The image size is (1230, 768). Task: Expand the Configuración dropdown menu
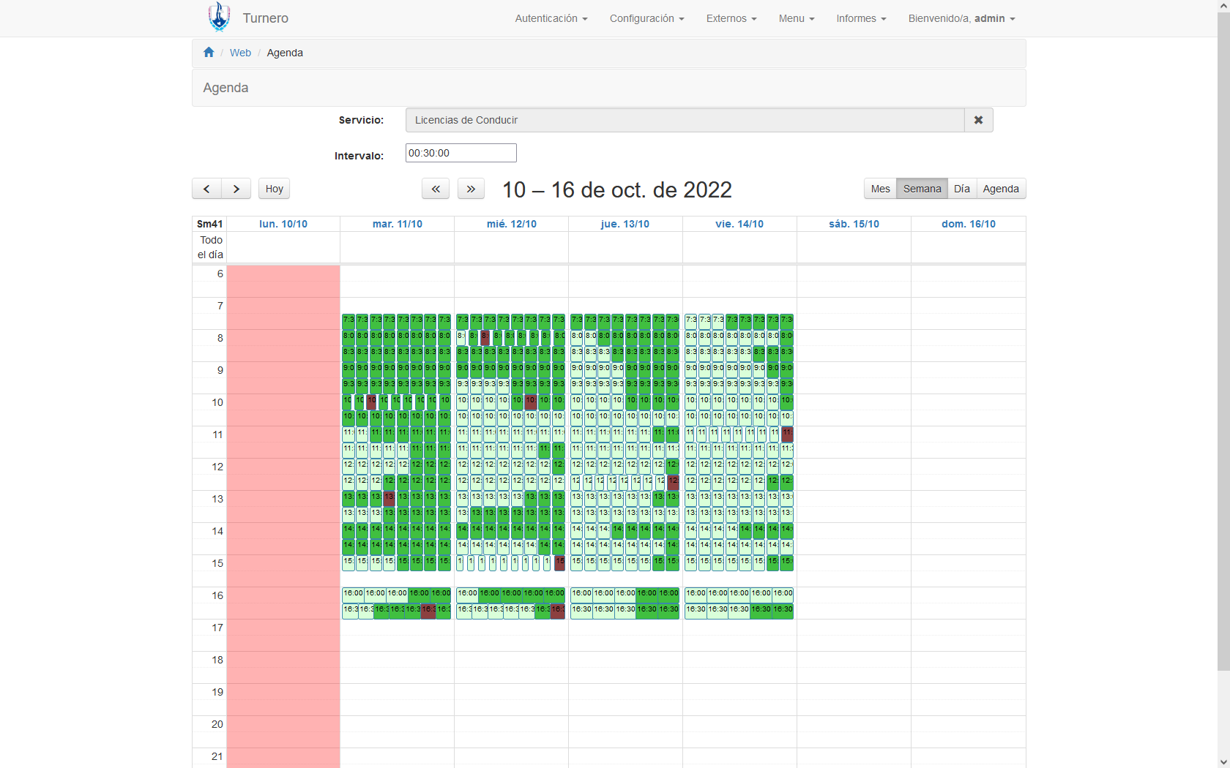[646, 18]
